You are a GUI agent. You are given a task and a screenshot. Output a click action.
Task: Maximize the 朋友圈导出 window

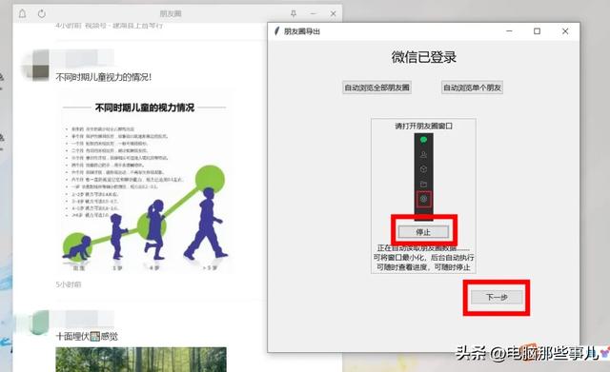pos(537,31)
